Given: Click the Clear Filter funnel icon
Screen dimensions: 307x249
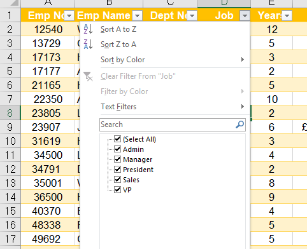Looking at the screenshot, I should [88, 76].
